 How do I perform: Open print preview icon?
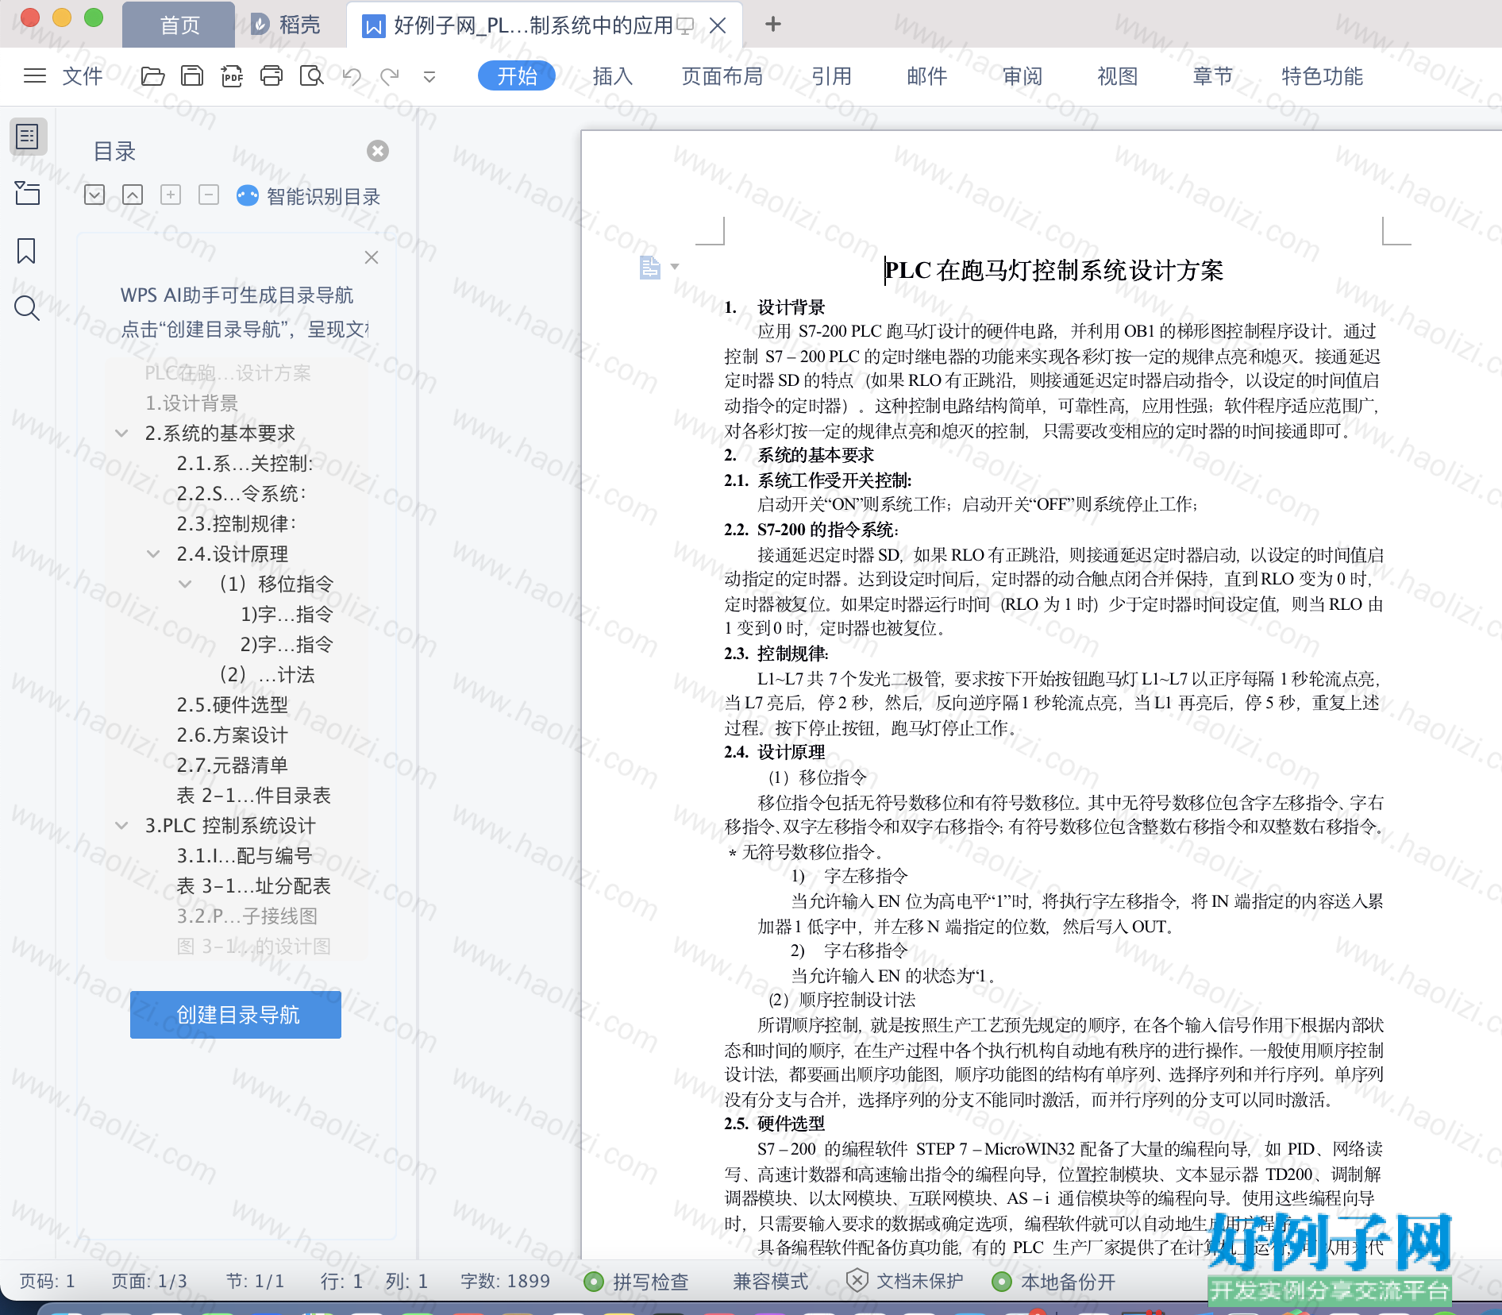tap(311, 76)
